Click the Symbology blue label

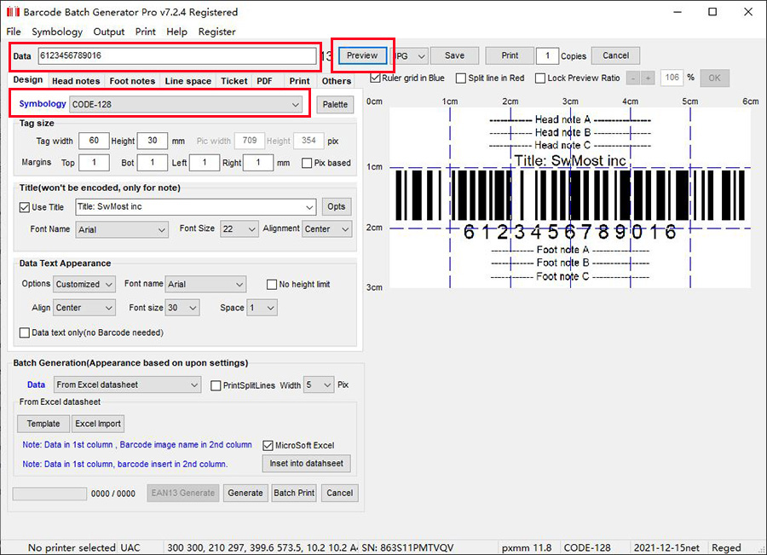pos(42,104)
